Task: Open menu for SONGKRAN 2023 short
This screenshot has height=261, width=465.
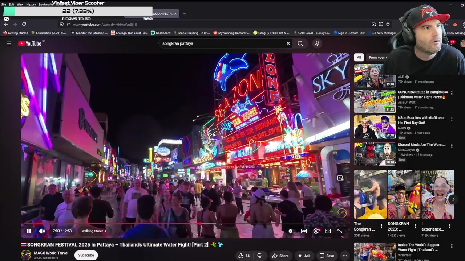Action: pyautogui.click(x=415, y=226)
